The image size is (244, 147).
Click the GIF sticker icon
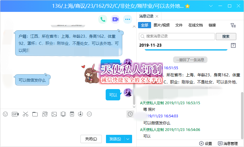tap(15, 114)
